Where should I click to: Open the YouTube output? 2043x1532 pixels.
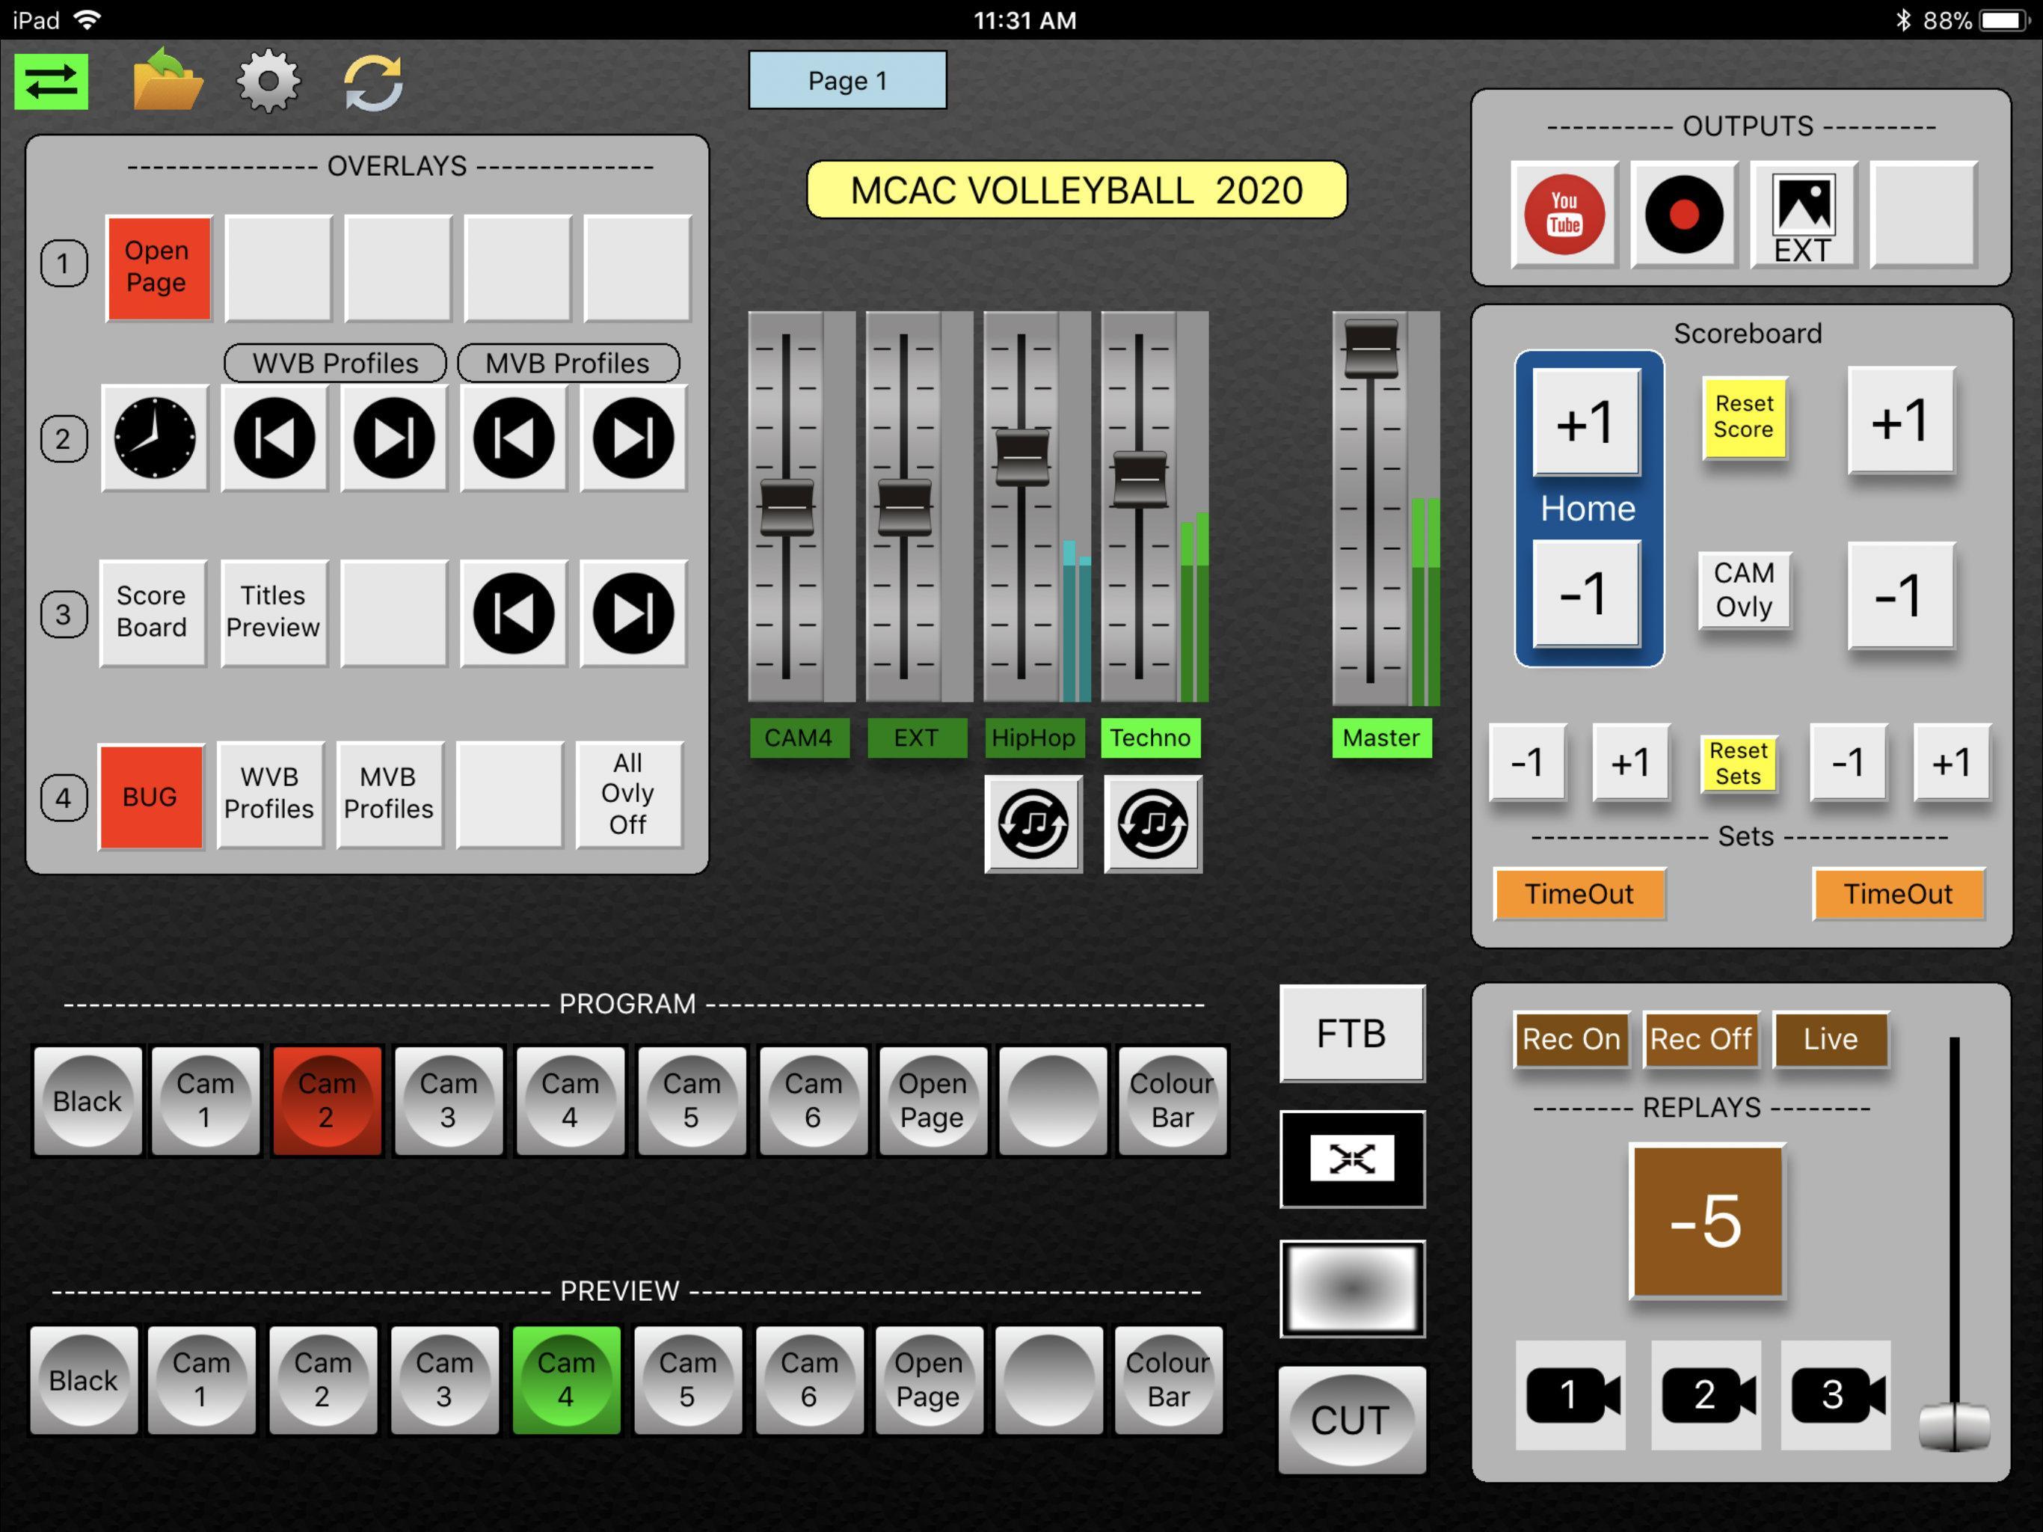click(1563, 215)
